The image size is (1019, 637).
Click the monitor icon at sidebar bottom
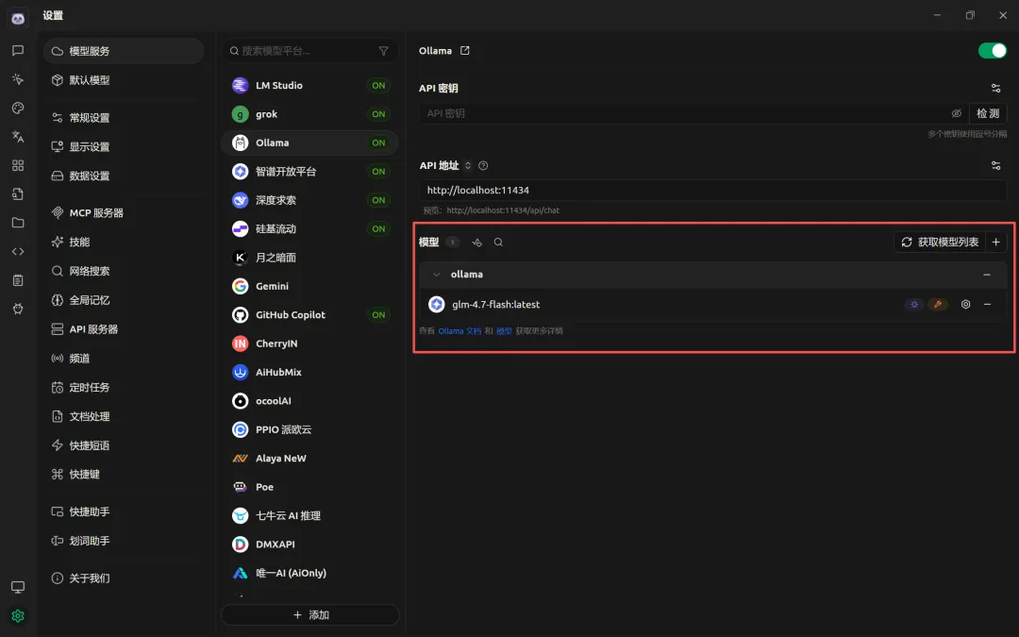click(x=18, y=587)
